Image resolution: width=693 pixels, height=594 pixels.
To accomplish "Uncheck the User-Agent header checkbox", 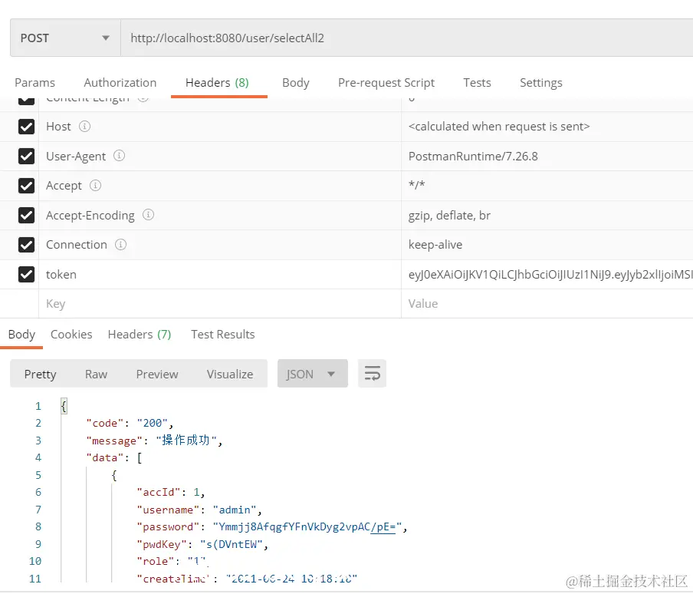I will pos(27,156).
